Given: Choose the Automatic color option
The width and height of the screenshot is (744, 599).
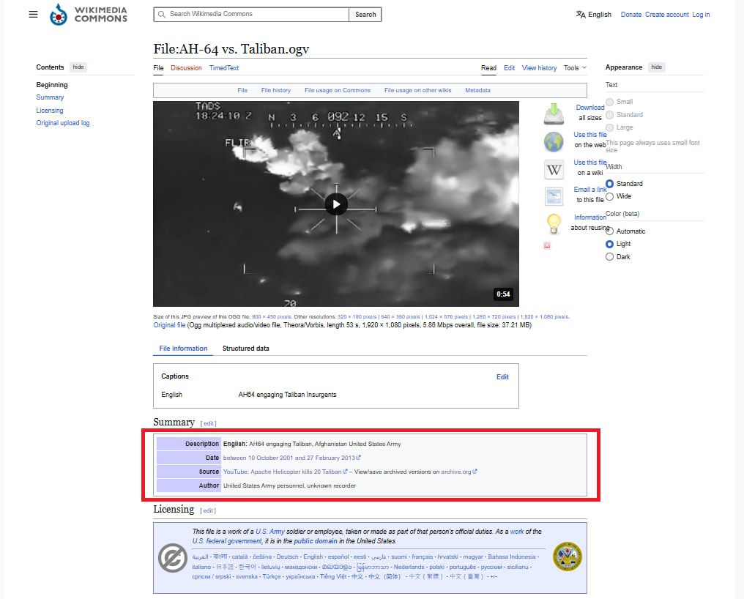Looking at the screenshot, I should (610, 231).
